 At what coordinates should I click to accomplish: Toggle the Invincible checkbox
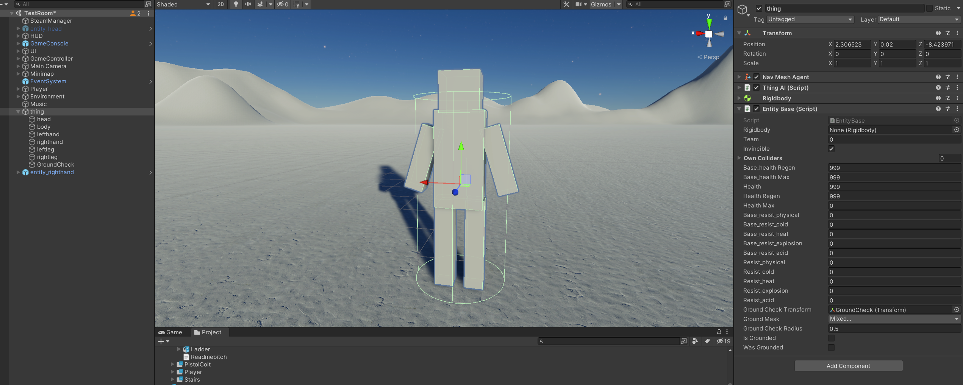click(x=832, y=149)
